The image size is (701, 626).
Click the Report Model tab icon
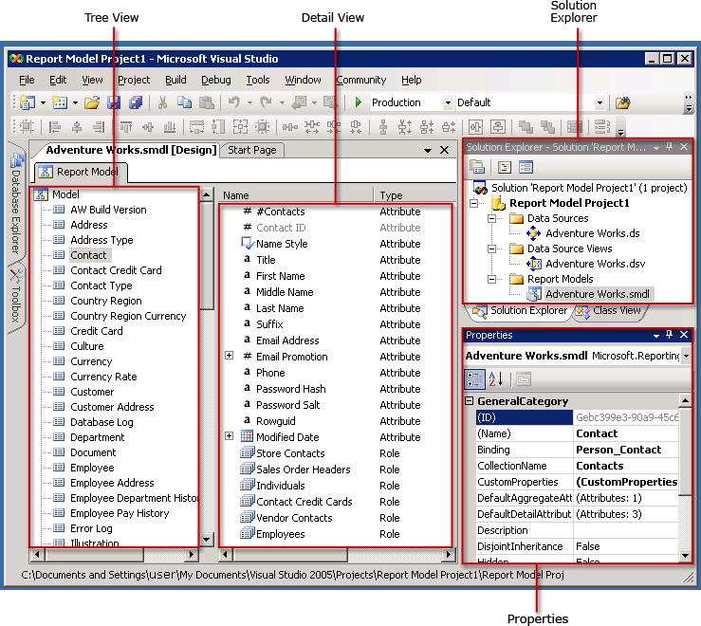[46, 172]
